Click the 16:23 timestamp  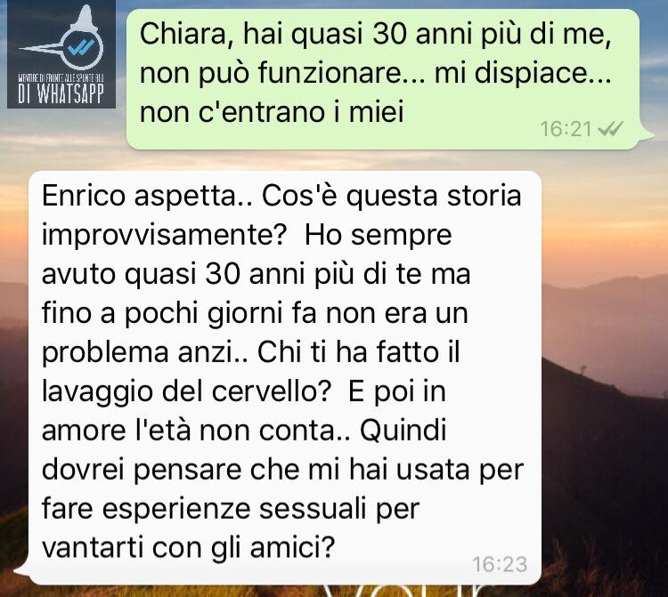coord(500,565)
